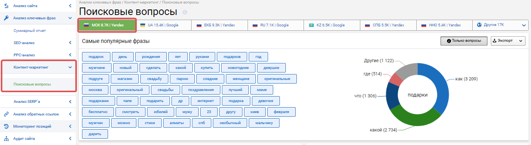Click the backlink analysis chain icon

click(6, 114)
